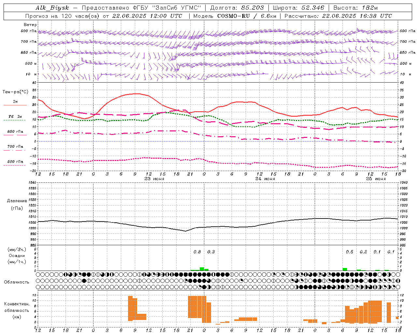Click the precipitation value 0.3

click(211, 252)
